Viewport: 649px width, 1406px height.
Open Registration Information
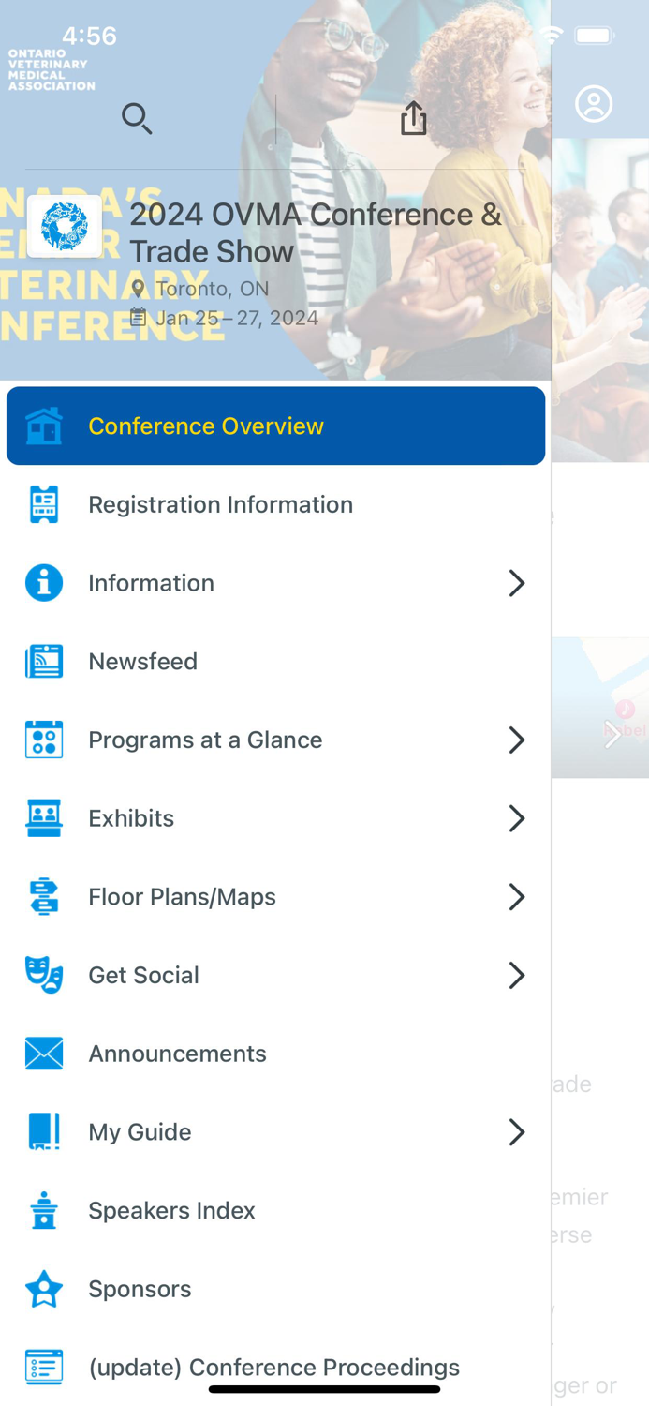(x=220, y=504)
